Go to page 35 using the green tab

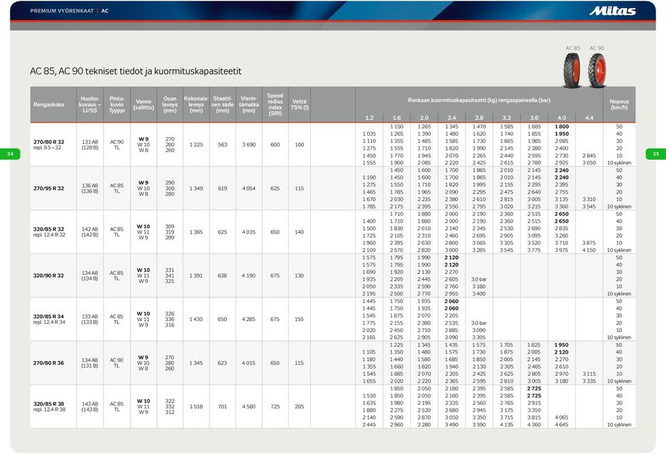pos(656,154)
